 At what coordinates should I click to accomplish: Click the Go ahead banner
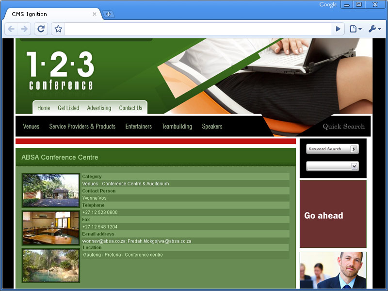point(333,214)
